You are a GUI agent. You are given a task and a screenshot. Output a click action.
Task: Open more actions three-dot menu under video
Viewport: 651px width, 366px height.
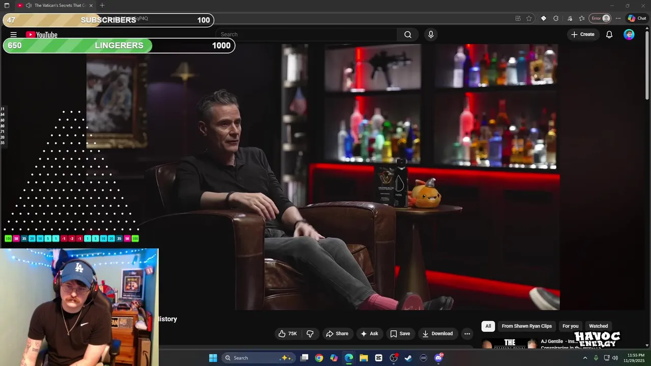[x=467, y=333]
